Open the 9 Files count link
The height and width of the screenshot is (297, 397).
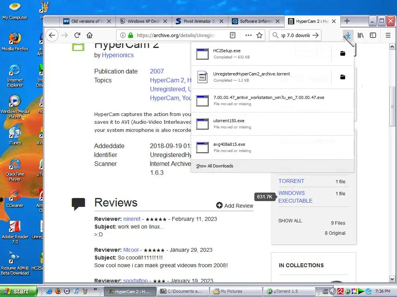point(338,223)
